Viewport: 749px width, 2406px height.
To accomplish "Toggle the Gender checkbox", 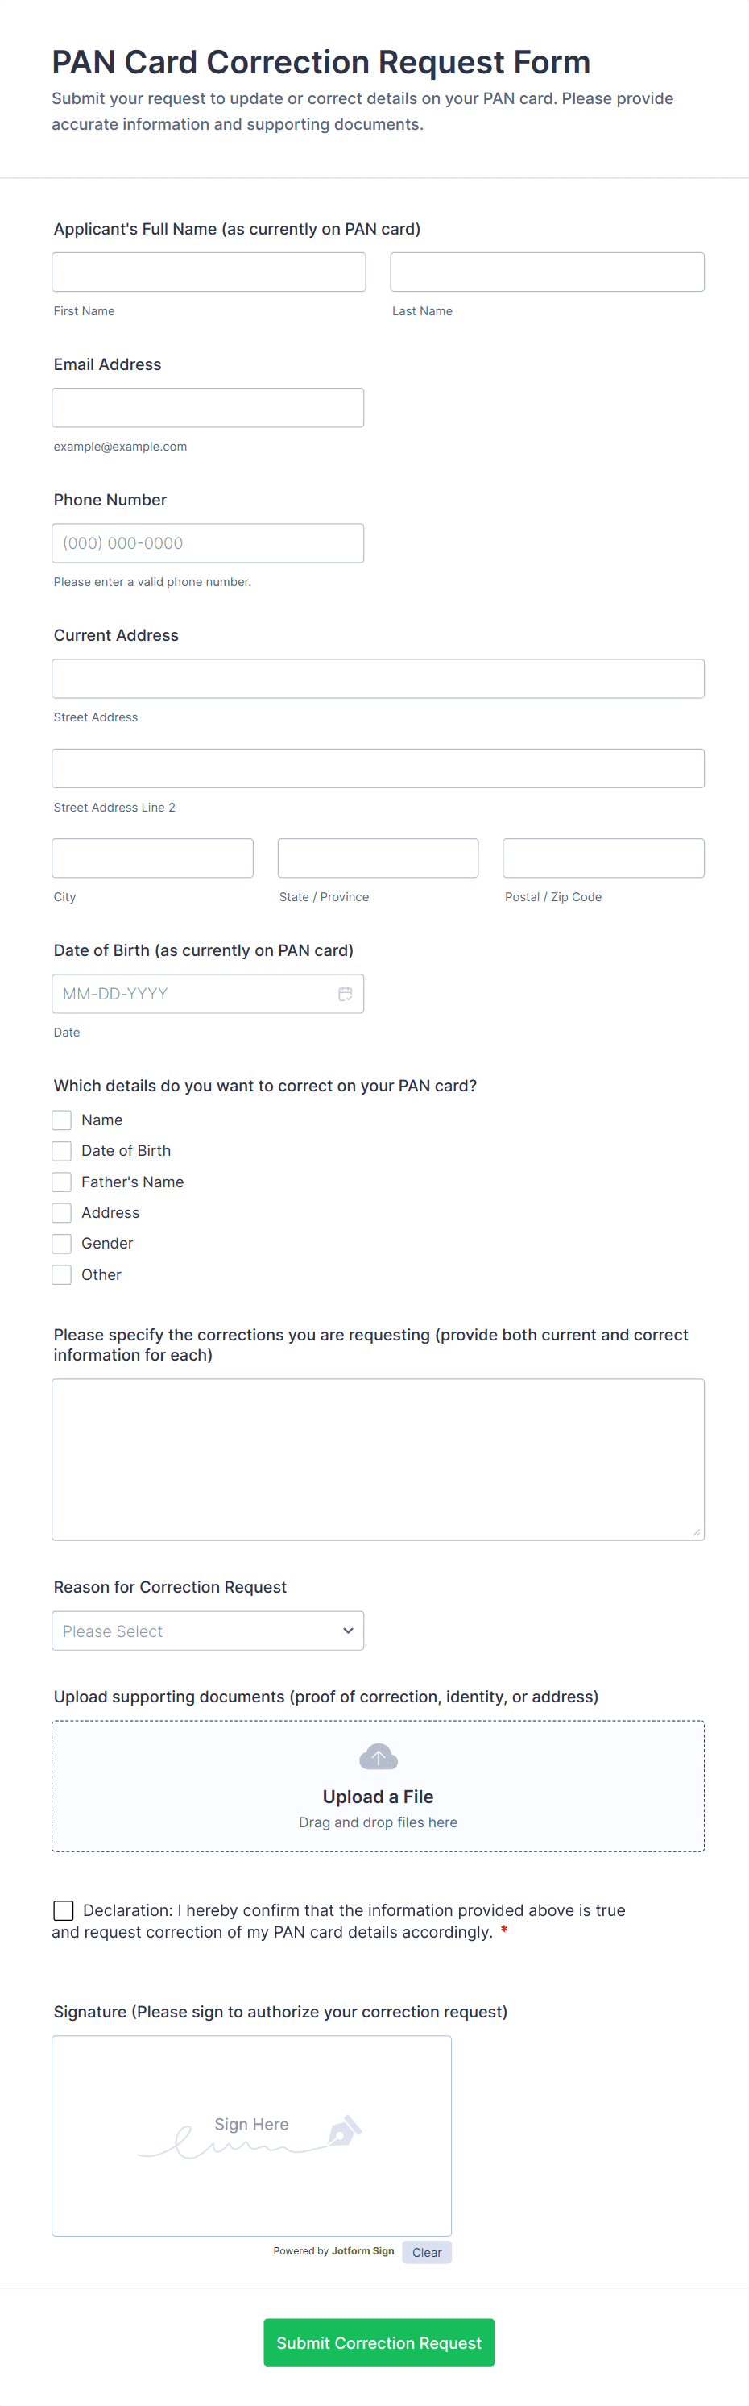I will 61,1243.
